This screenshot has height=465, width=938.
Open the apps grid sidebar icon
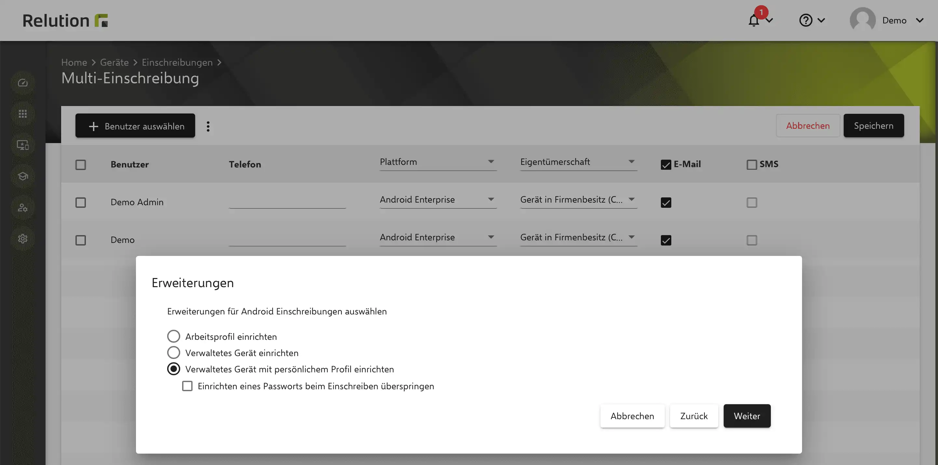pyautogui.click(x=22, y=114)
